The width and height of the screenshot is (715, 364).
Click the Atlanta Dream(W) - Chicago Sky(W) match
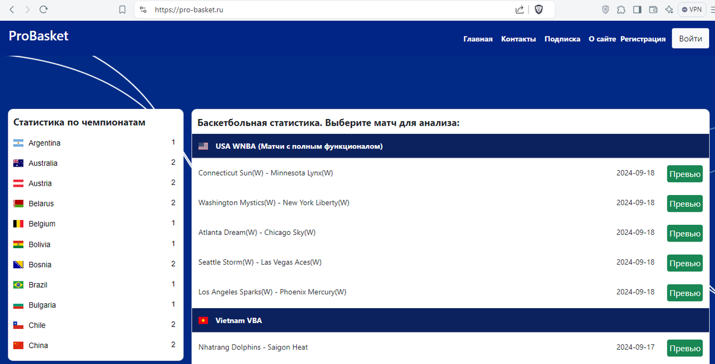click(x=257, y=233)
